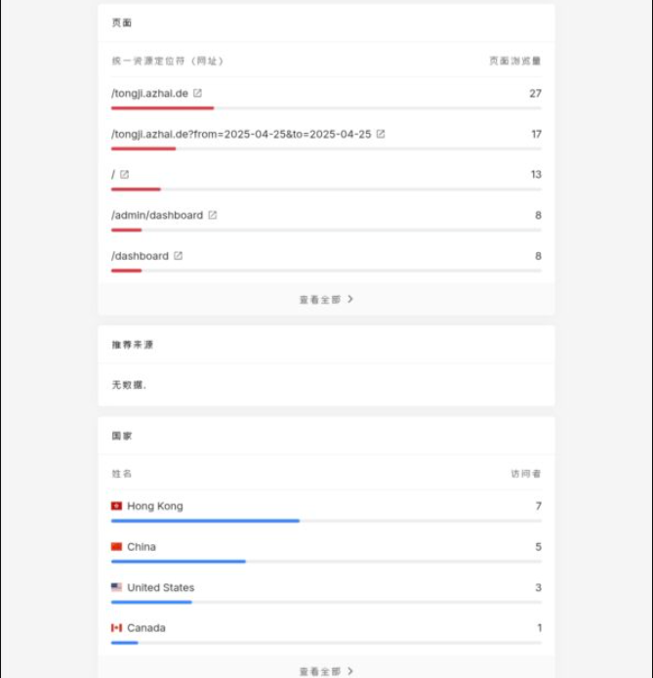Image resolution: width=653 pixels, height=678 pixels.
Task: Click the United States country name
Action: pyautogui.click(x=161, y=587)
